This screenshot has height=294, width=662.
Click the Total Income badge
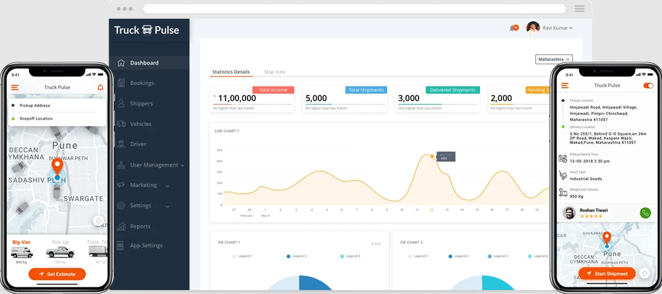[273, 90]
